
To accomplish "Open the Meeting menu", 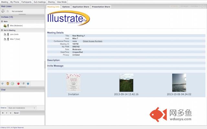I will (x=5, y=2).
